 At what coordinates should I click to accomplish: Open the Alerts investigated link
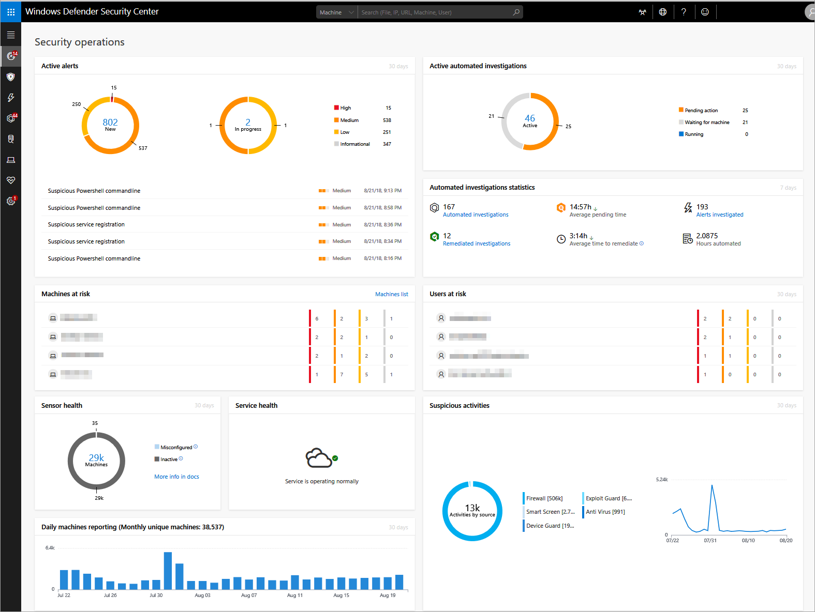point(719,215)
